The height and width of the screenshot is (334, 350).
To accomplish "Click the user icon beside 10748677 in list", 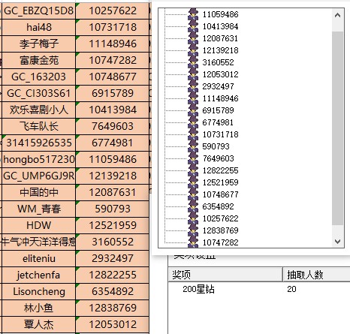I will point(193,194).
